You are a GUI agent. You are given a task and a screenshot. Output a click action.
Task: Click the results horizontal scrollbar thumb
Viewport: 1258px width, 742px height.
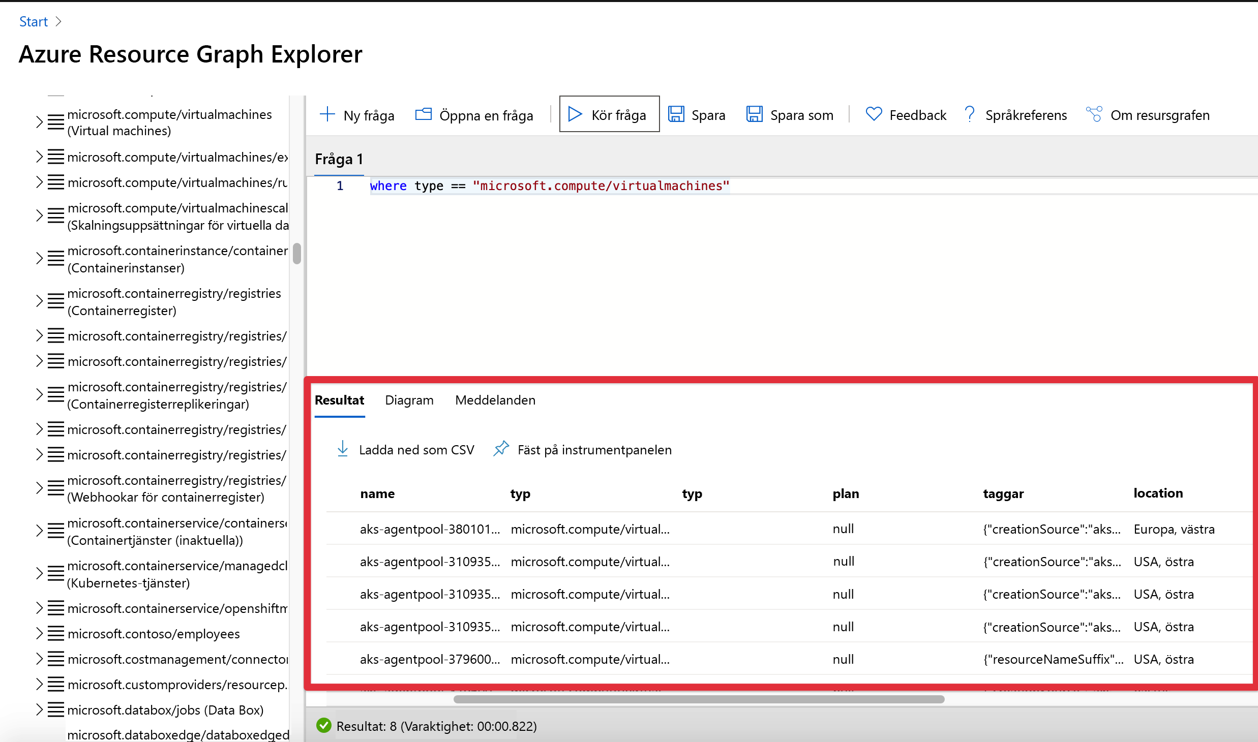pyautogui.click(x=699, y=699)
